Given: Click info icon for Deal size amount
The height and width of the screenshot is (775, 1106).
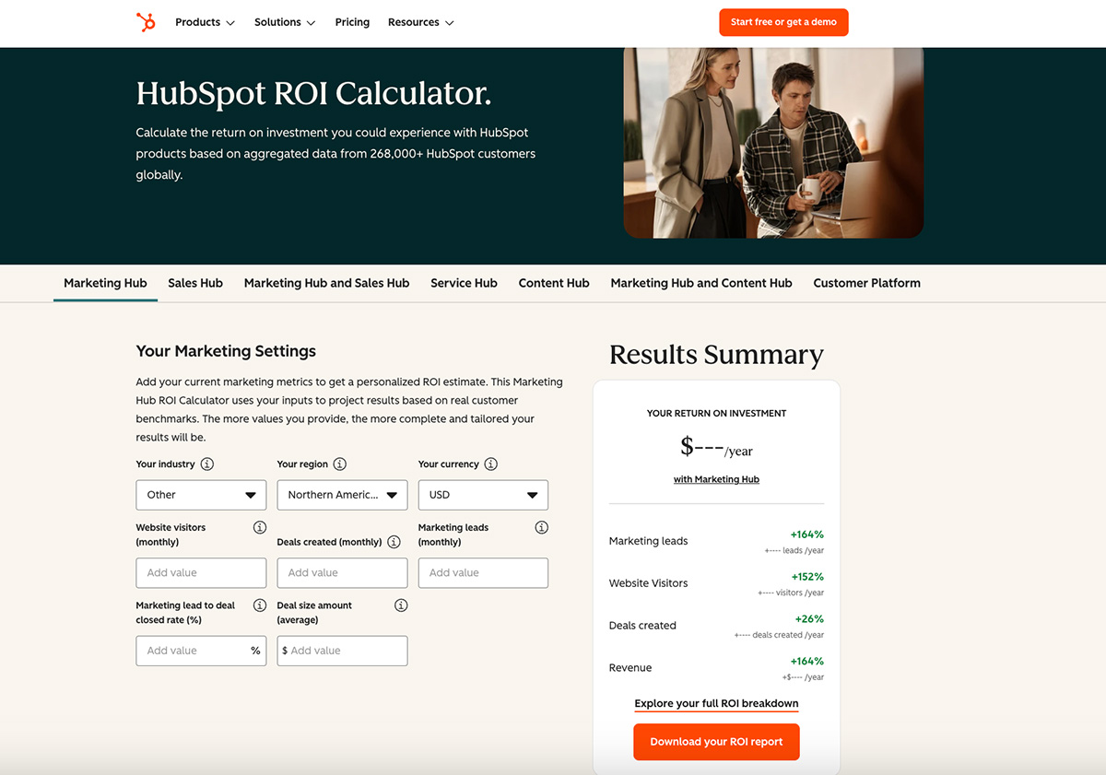Looking at the screenshot, I should point(401,605).
